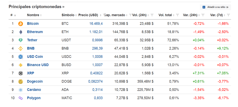Screen dimensions: 238x107
Task: Click Polygon price 0,833
Action: 98,98
